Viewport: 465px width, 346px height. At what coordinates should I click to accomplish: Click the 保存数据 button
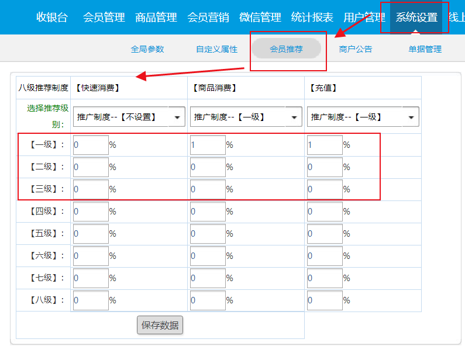click(160, 326)
